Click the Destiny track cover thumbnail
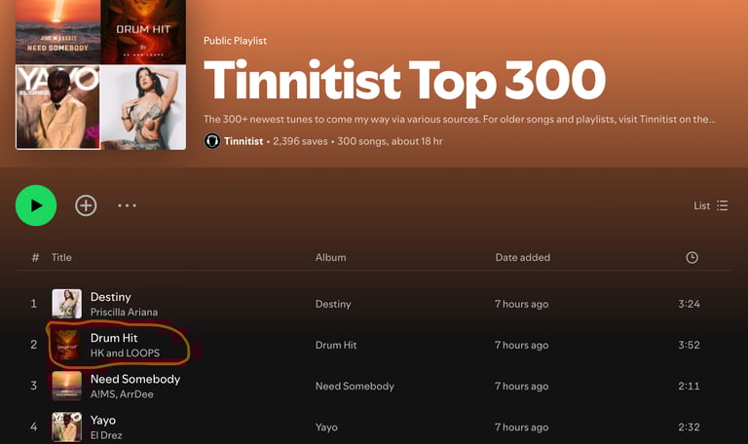 pyautogui.click(x=67, y=304)
